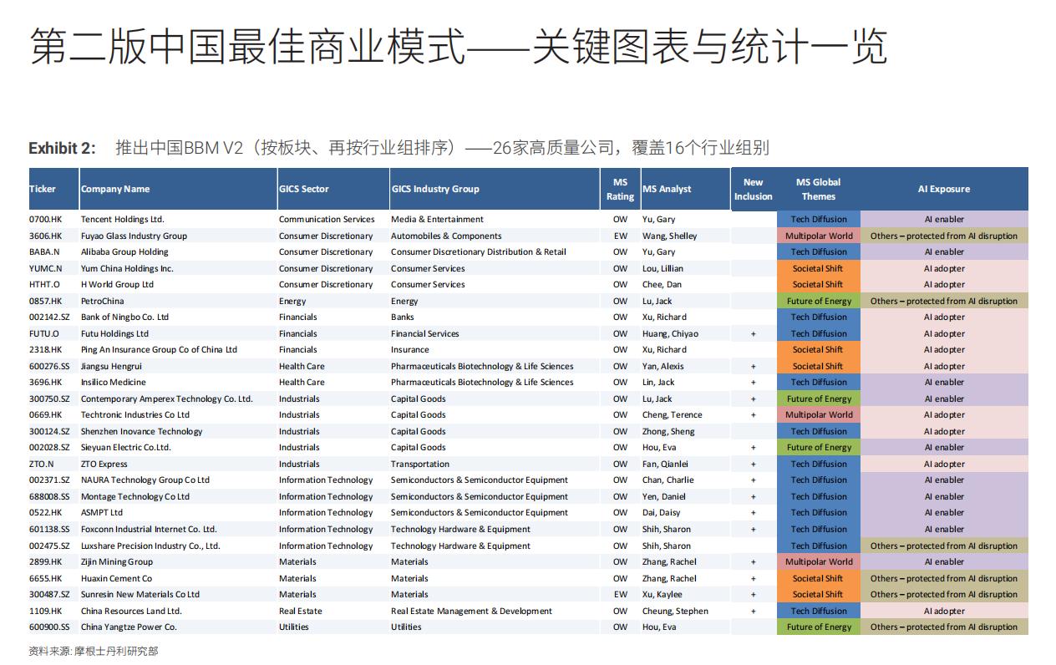
Task: Select the "New Inclusion" column header
Action: point(753,189)
